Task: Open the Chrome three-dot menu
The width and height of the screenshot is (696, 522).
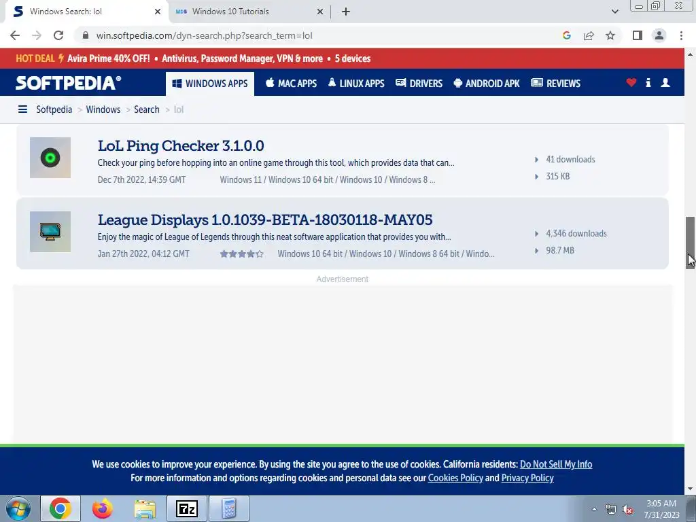Action: click(x=681, y=35)
